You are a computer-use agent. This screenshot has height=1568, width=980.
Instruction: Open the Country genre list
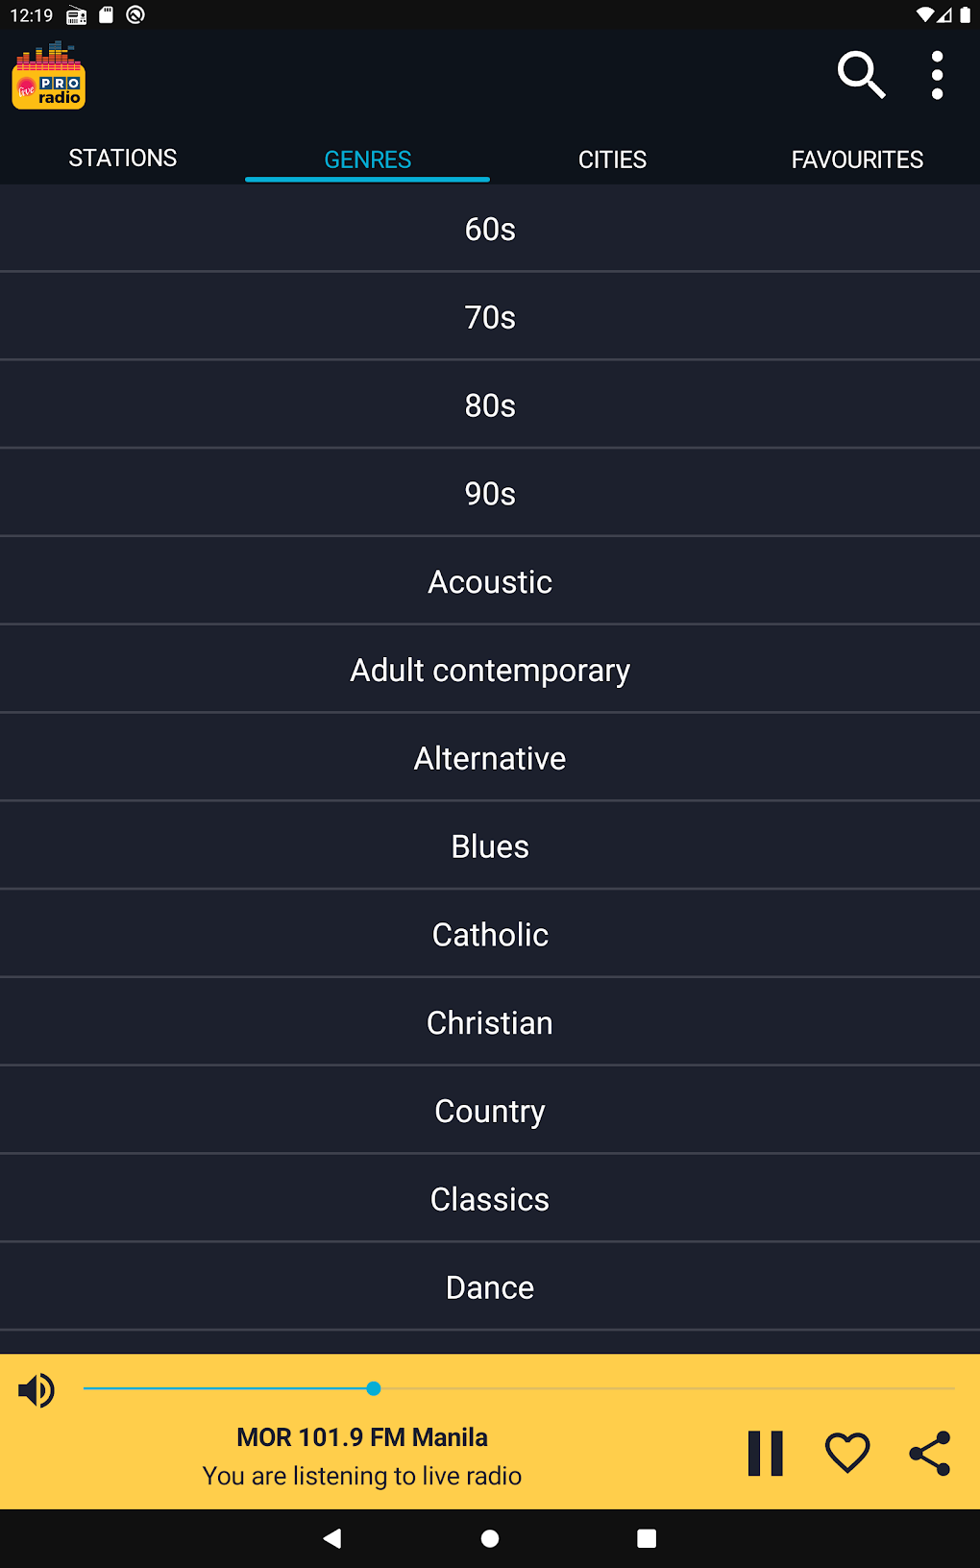click(490, 1112)
